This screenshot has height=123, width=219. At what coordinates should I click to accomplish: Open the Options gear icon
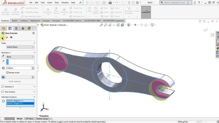point(137,2)
